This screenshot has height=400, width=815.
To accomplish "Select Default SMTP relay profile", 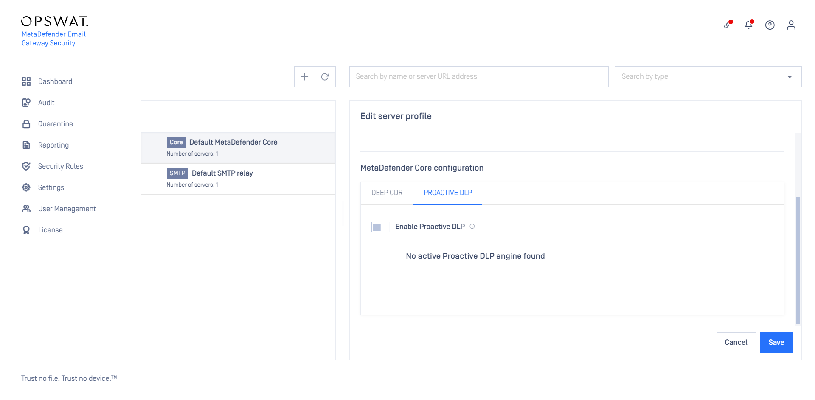I will click(x=238, y=179).
